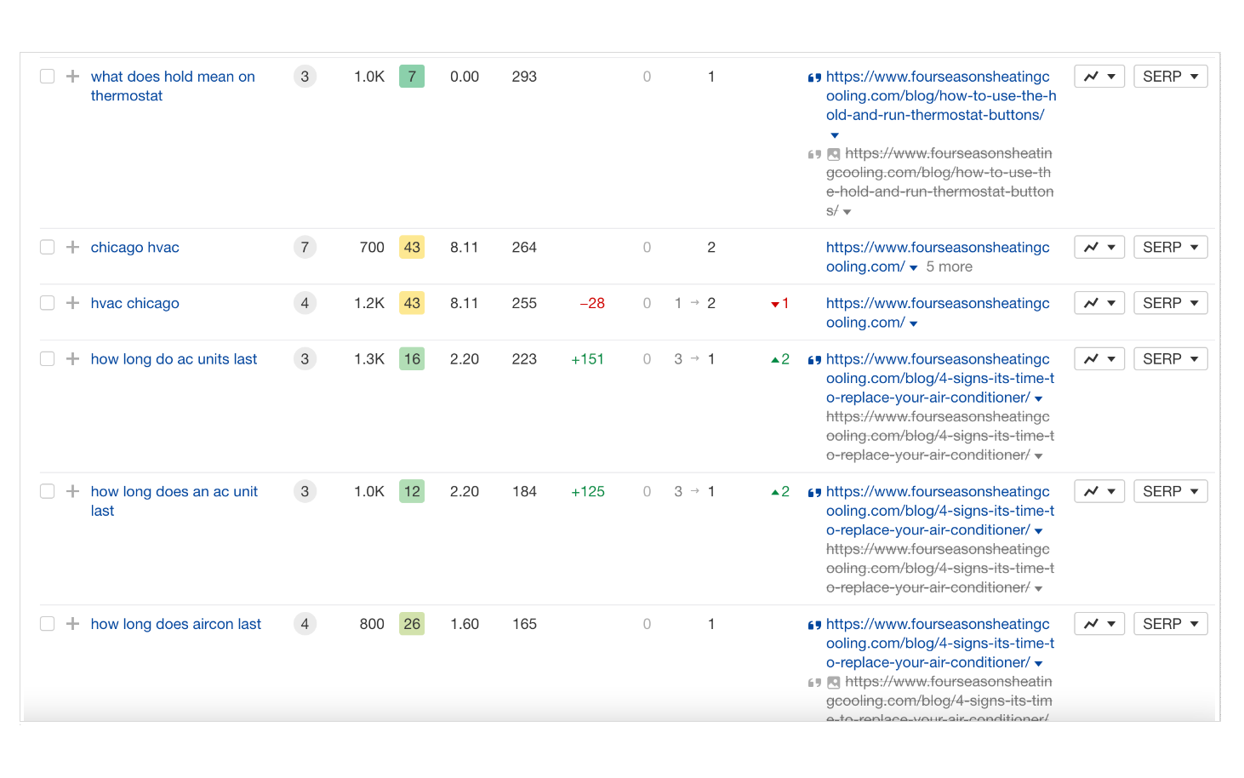Click the KD badge 26 for 'how long does aircon last'
1244x778 pixels.
coord(412,624)
